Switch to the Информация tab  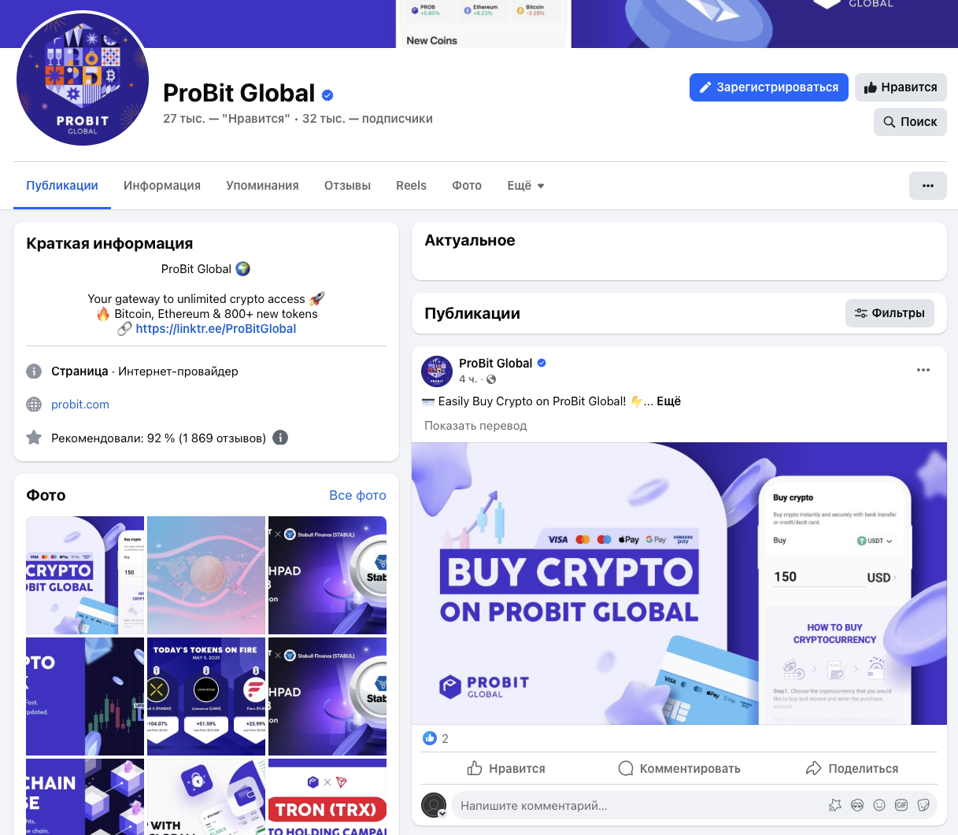pyautogui.click(x=162, y=186)
